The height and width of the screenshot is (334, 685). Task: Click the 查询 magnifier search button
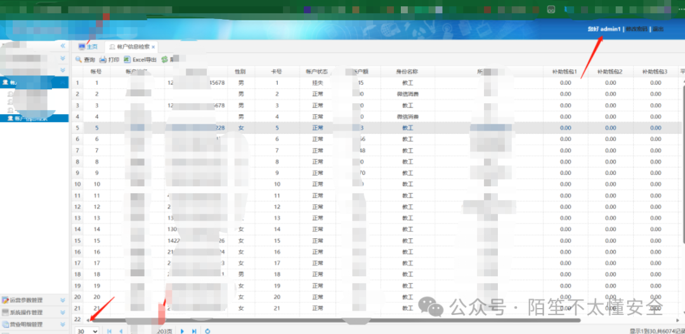click(x=85, y=60)
